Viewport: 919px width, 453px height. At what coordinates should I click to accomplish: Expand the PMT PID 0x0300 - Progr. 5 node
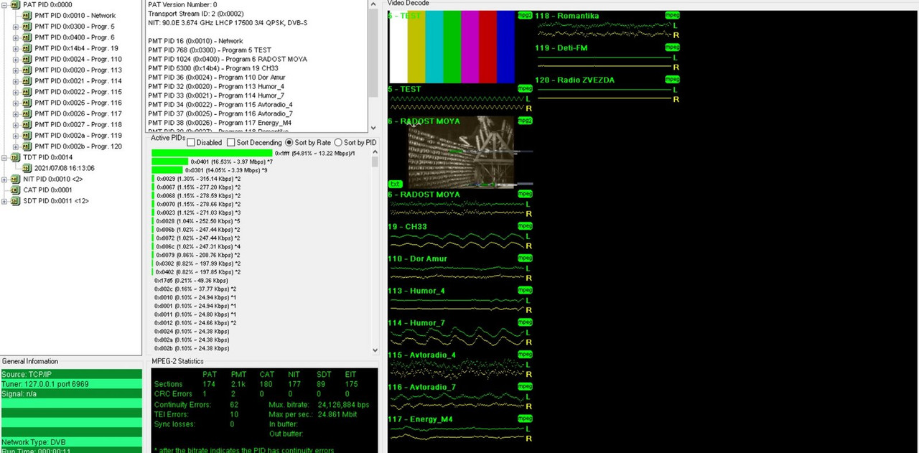[16, 27]
